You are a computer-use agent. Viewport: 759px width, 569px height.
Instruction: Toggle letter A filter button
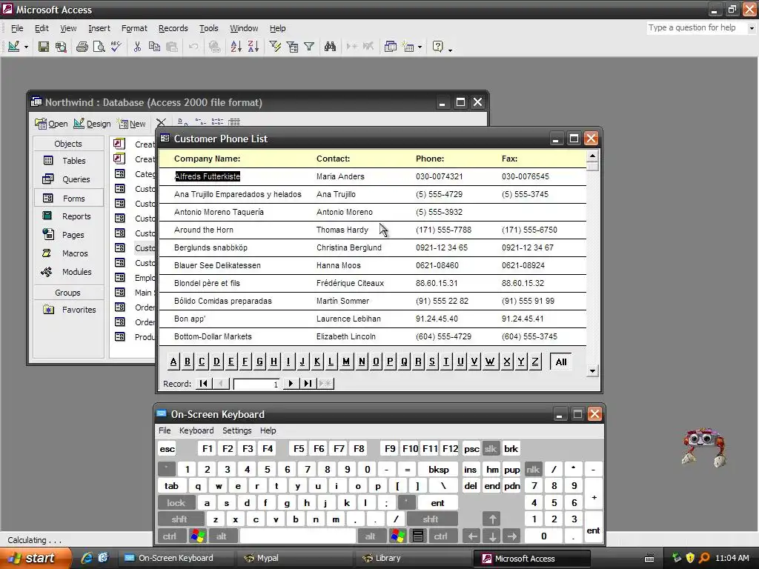[x=173, y=362]
